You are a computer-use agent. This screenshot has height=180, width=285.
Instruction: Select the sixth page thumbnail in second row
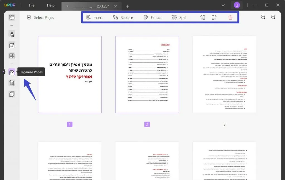pos(224,161)
